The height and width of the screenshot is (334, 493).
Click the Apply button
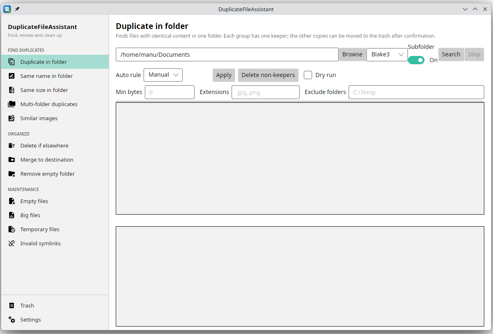coord(224,75)
